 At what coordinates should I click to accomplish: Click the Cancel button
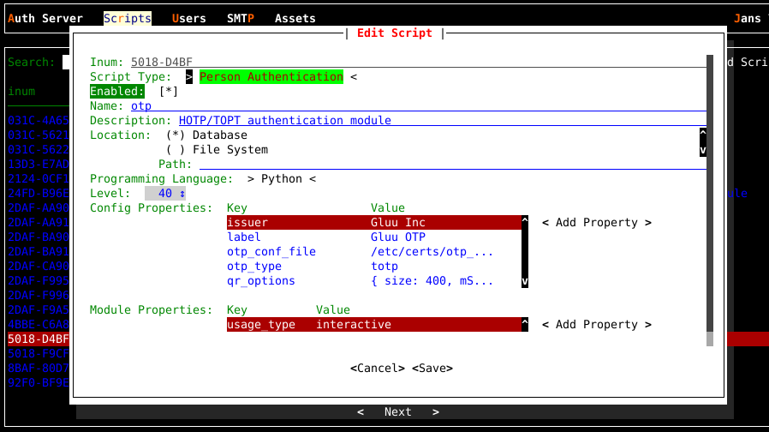(x=378, y=369)
